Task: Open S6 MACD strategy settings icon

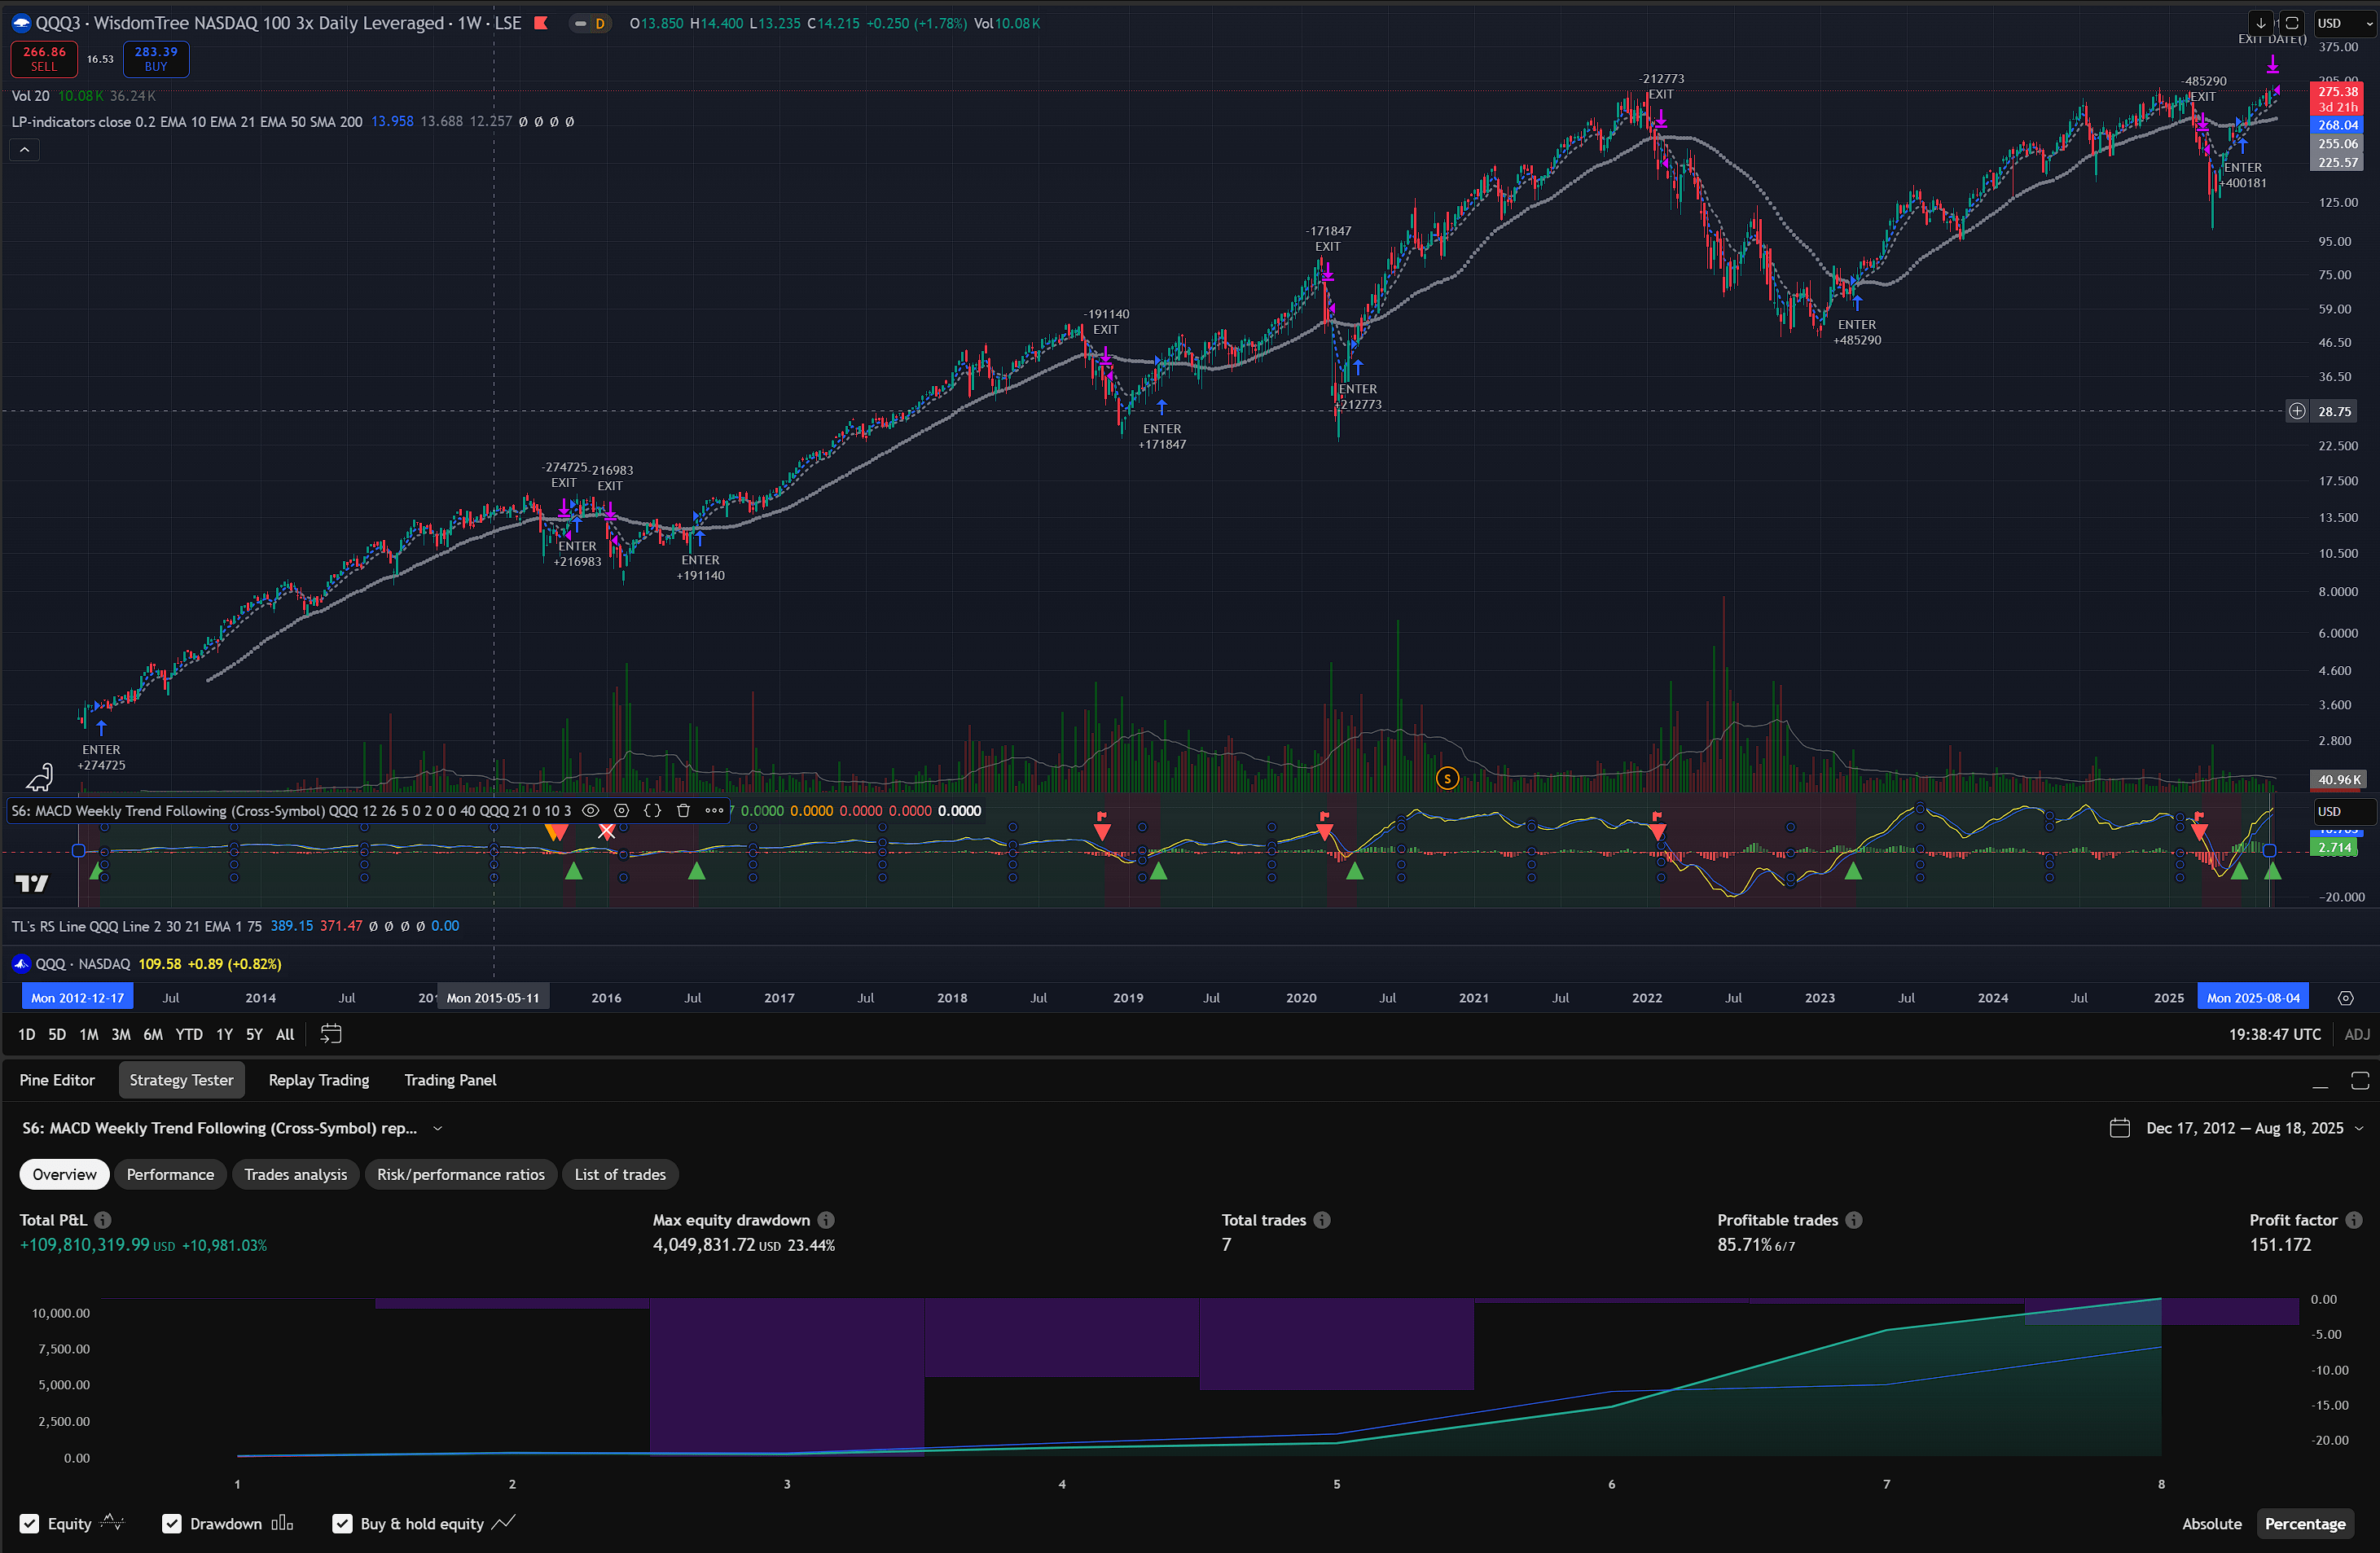Action: click(x=622, y=811)
